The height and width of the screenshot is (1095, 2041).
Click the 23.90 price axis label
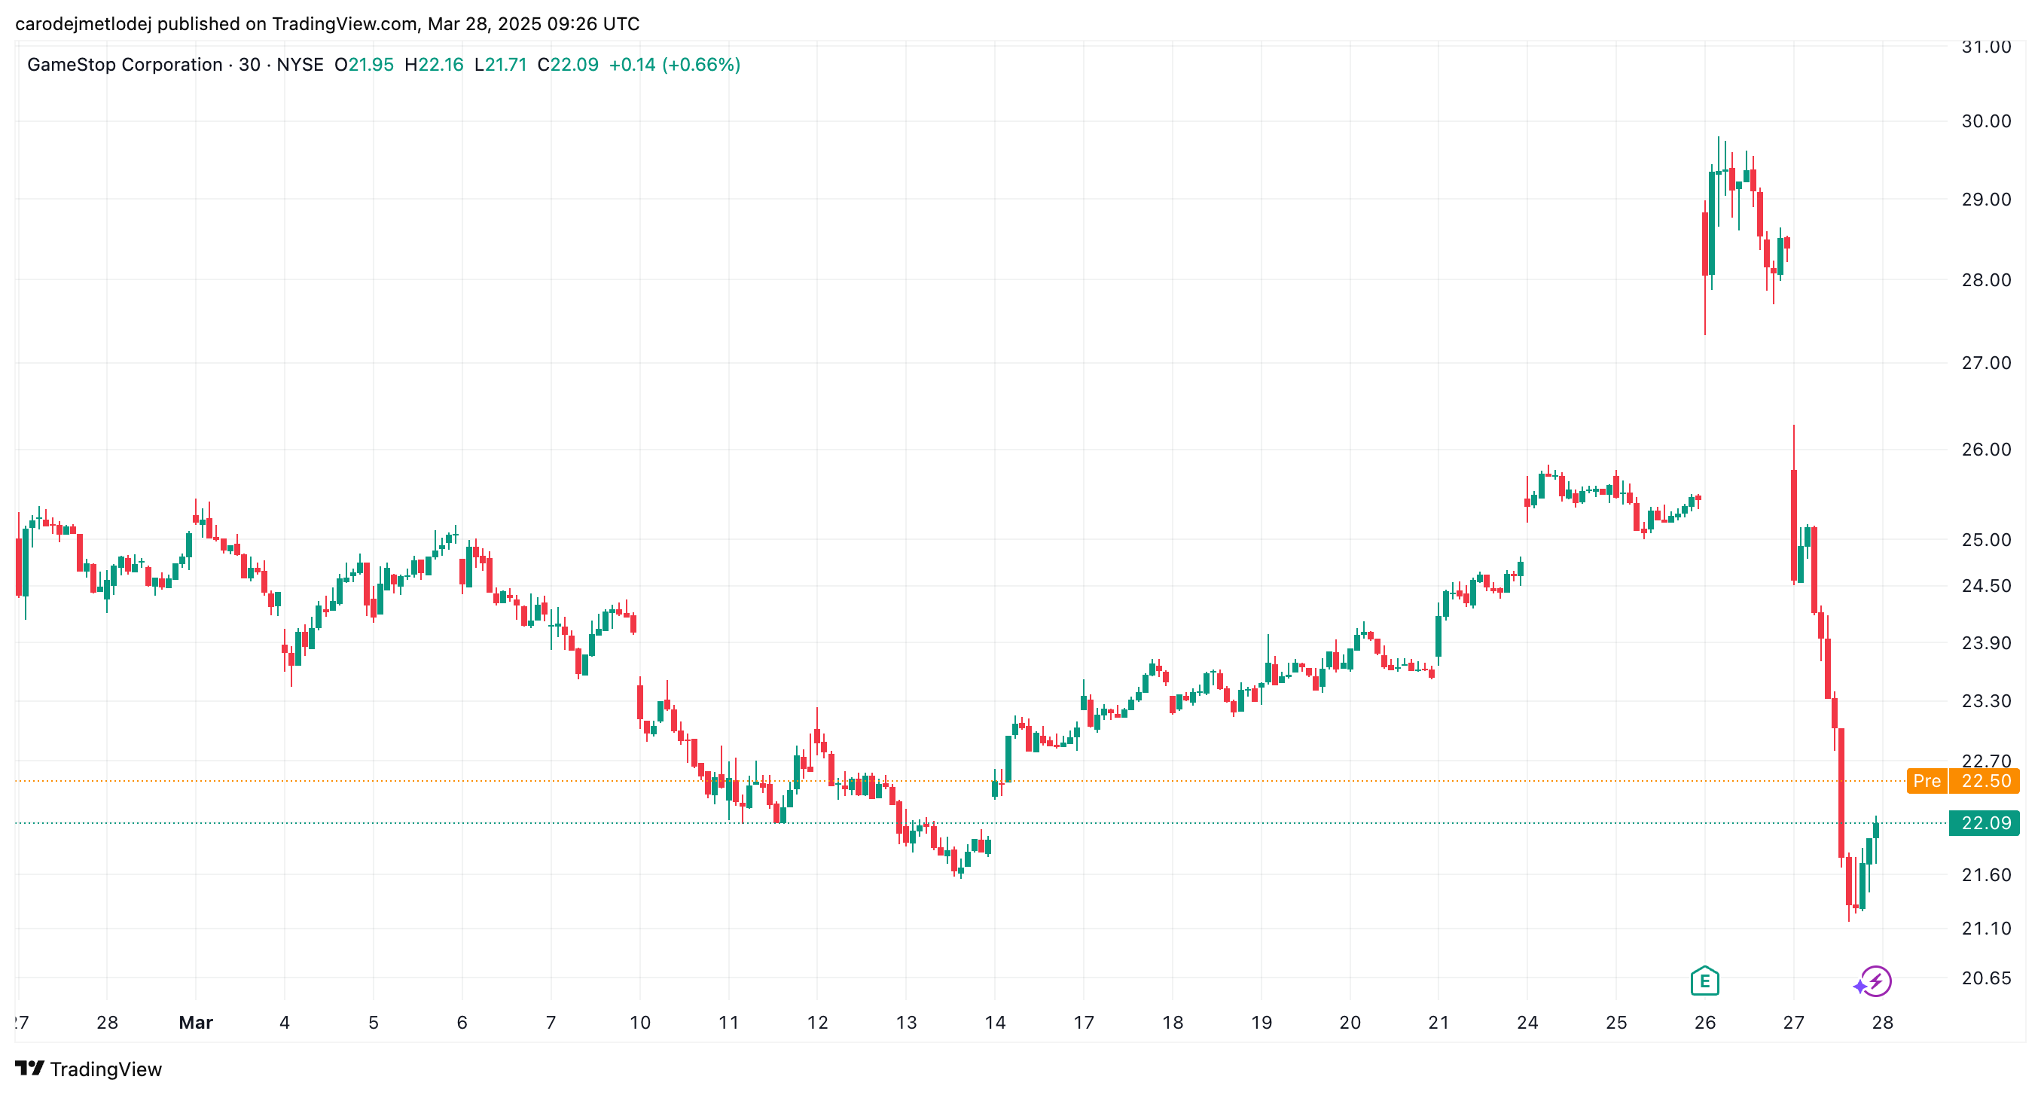pos(1985,642)
